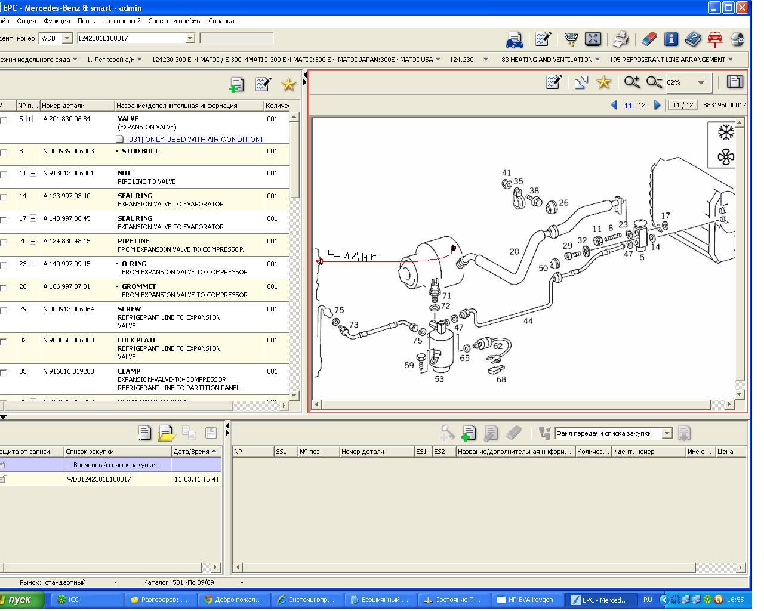Tick checkbox for A 140 997 08 45 row
The width and height of the screenshot is (764, 611).
pyautogui.click(x=3, y=220)
